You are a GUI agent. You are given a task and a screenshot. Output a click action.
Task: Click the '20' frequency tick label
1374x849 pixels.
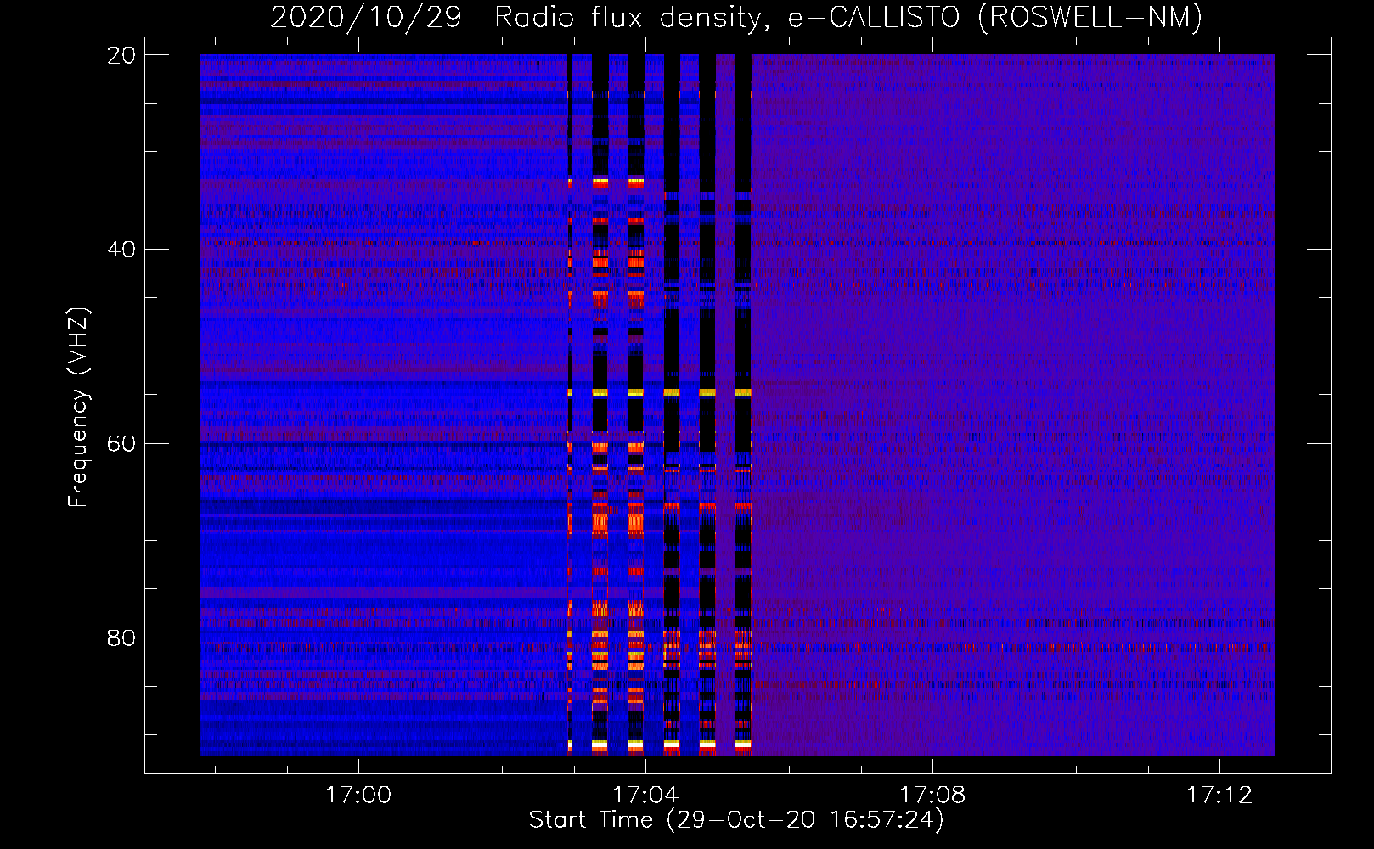[121, 55]
